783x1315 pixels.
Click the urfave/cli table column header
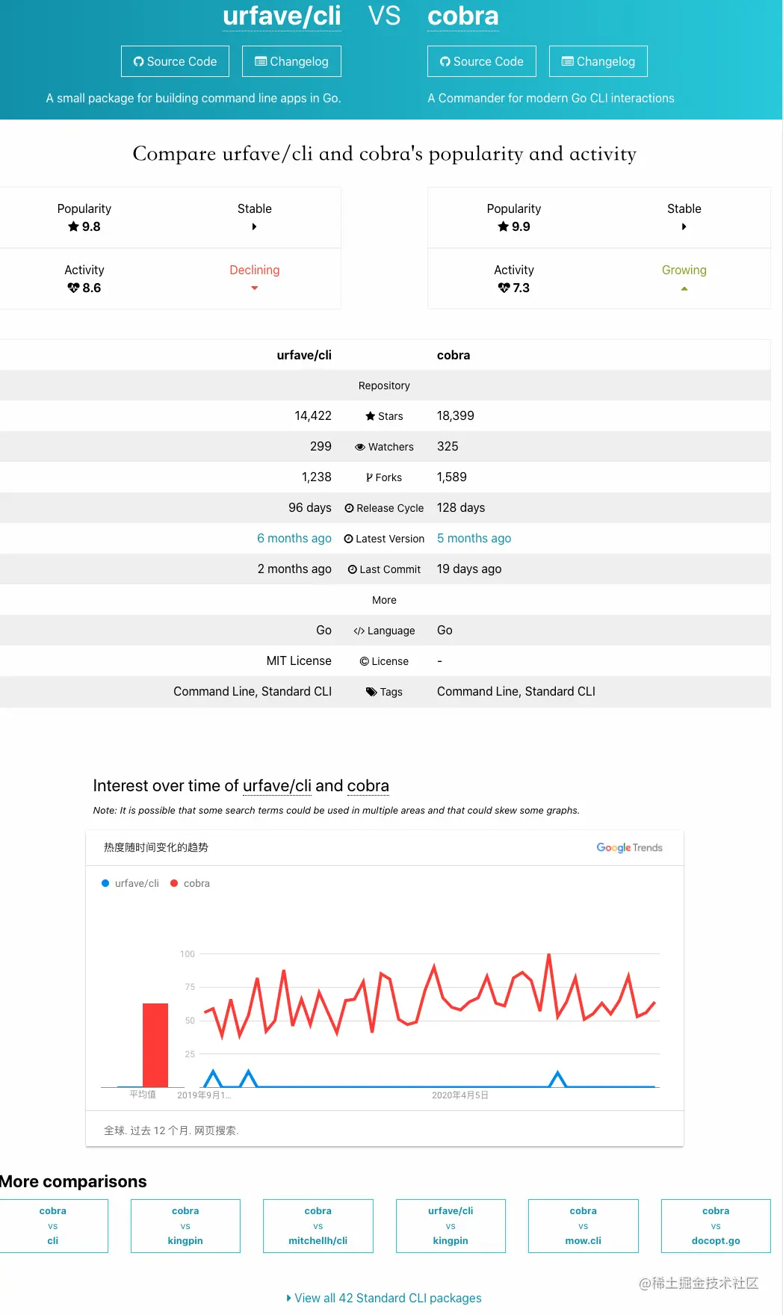[304, 355]
